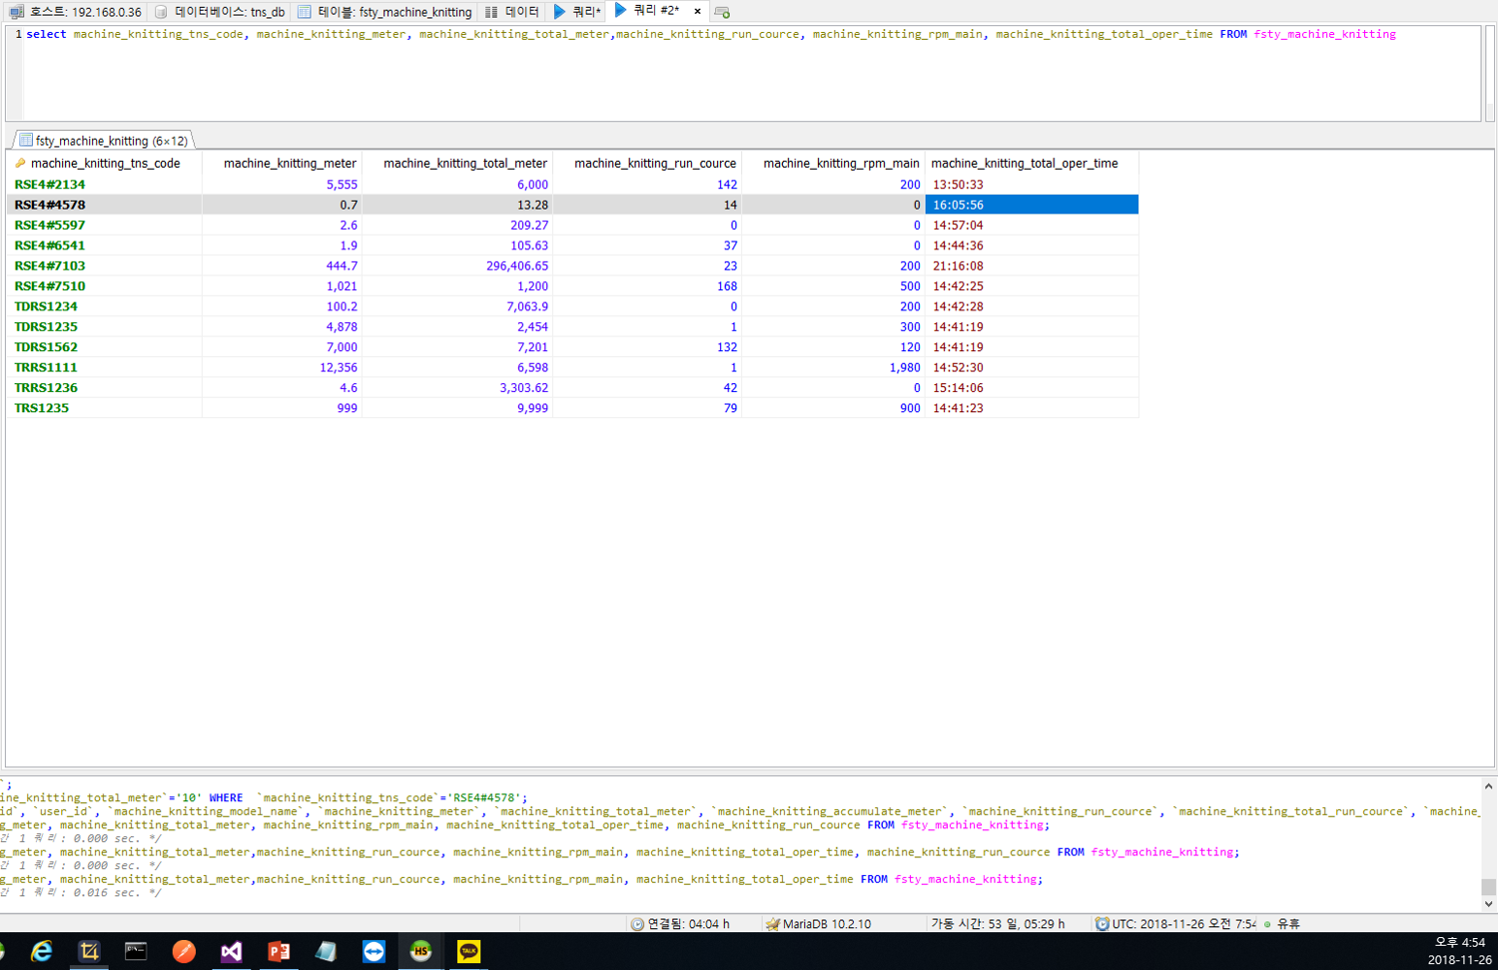The image size is (1498, 970).
Task: Click machine_knitting_rpm_main column header
Action: 840,163
